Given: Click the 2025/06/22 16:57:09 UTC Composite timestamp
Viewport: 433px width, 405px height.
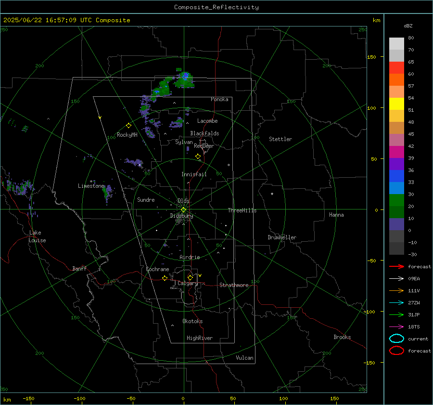Looking at the screenshot, I should point(66,20).
